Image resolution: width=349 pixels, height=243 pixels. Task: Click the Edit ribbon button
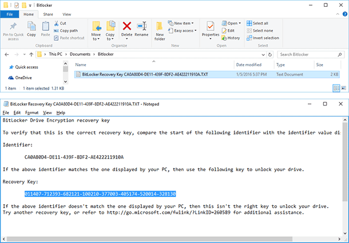point(228,31)
